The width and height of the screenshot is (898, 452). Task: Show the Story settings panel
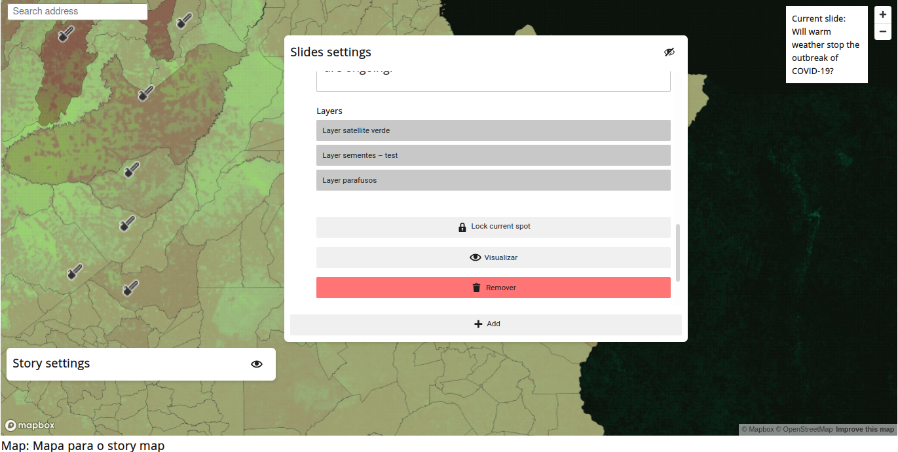click(x=257, y=364)
